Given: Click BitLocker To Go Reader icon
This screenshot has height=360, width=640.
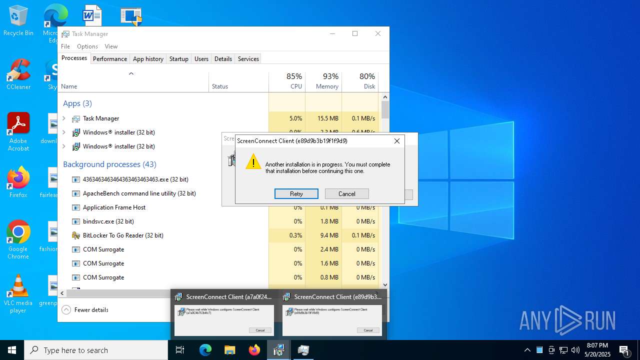Looking at the screenshot, I should (x=76, y=235).
